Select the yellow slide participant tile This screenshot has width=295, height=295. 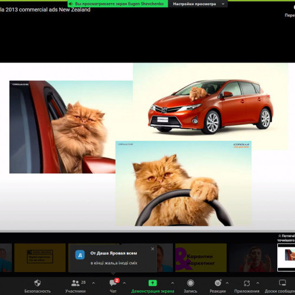tap(40, 258)
